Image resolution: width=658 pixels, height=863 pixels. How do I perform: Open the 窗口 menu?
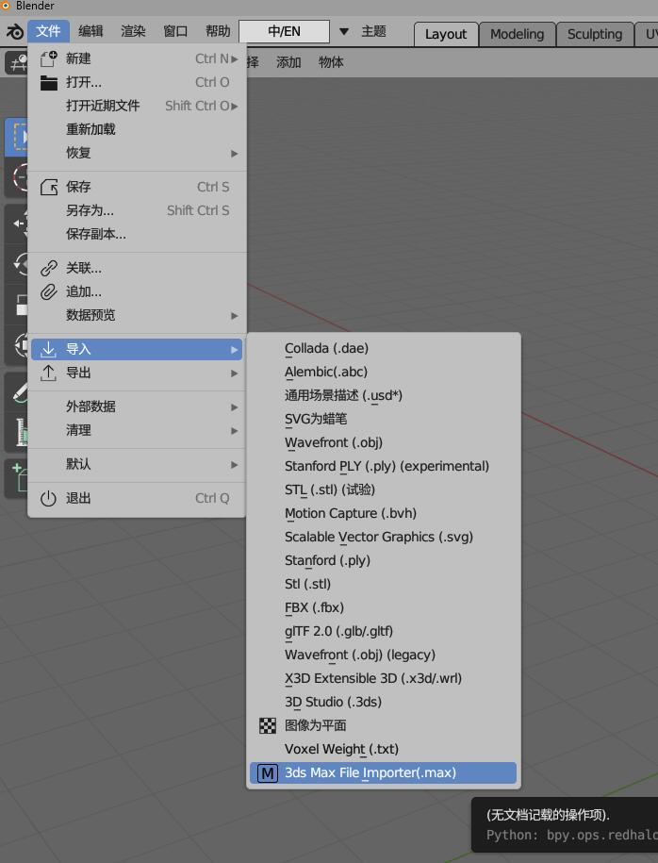pyautogui.click(x=175, y=31)
